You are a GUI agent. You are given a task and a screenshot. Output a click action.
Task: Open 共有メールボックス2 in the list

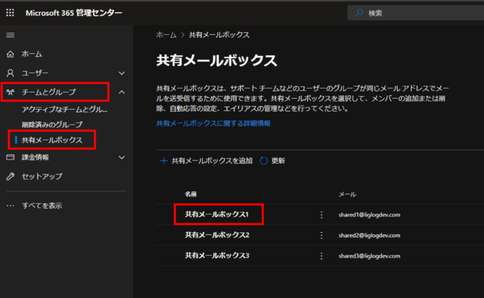coord(217,235)
